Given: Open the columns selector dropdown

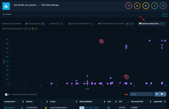Looking at the screenshot, I should 163,94.
